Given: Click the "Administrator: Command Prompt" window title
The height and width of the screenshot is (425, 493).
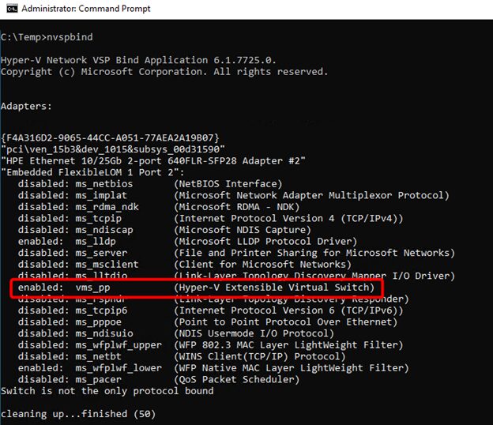Looking at the screenshot, I should pyautogui.click(x=85, y=9).
